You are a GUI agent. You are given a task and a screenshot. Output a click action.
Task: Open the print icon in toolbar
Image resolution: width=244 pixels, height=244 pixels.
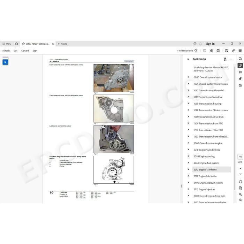pyautogui.click(x=218, y=51)
